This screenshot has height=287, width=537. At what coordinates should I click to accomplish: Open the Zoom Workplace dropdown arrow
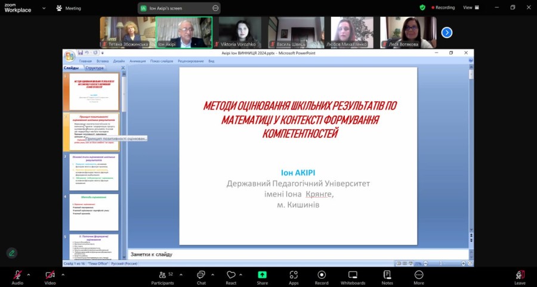pyautogui.click(x=44, y=8)
